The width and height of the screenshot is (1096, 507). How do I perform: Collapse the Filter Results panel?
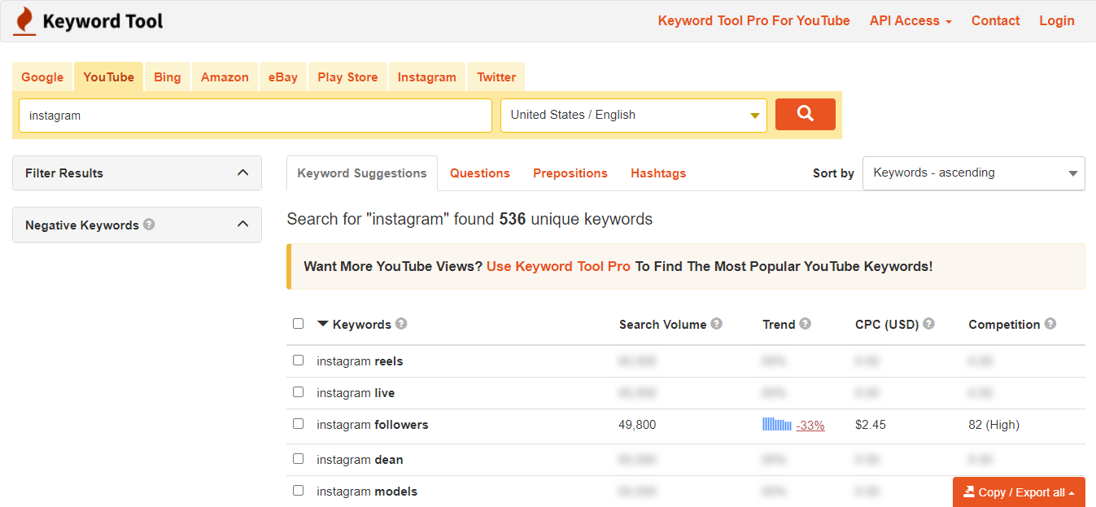click(242, 173)
